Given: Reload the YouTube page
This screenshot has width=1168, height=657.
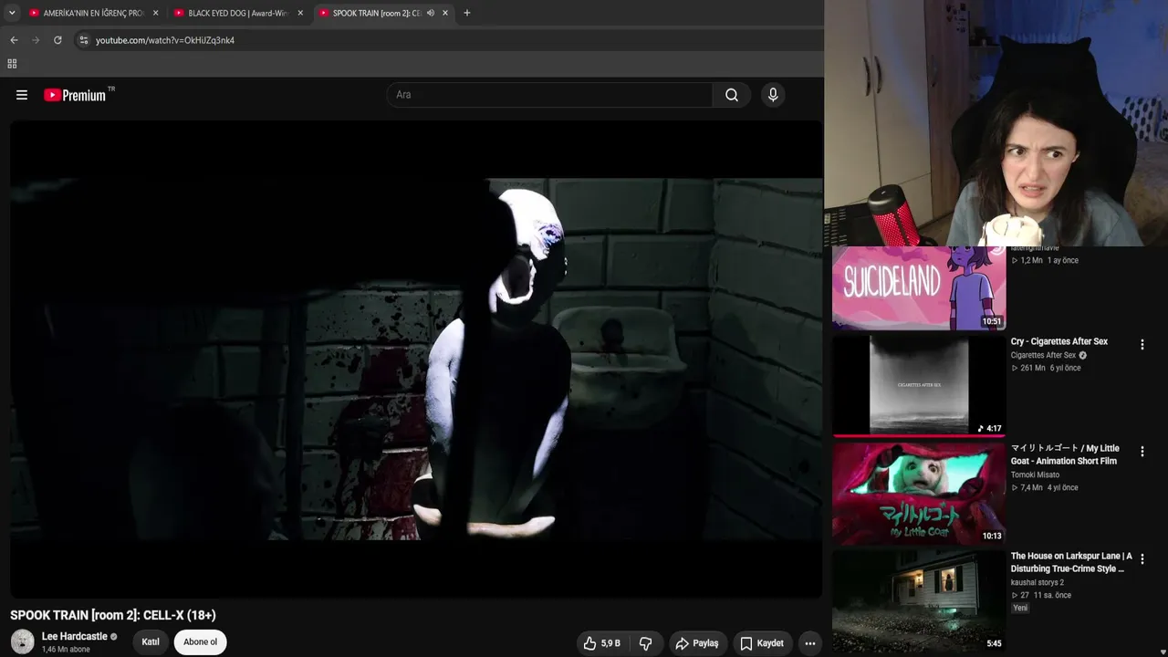Looking at the screenshot, I should click(x=57, y=40).
